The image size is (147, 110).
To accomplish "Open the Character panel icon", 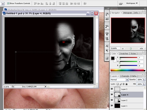I will point(107,46).
